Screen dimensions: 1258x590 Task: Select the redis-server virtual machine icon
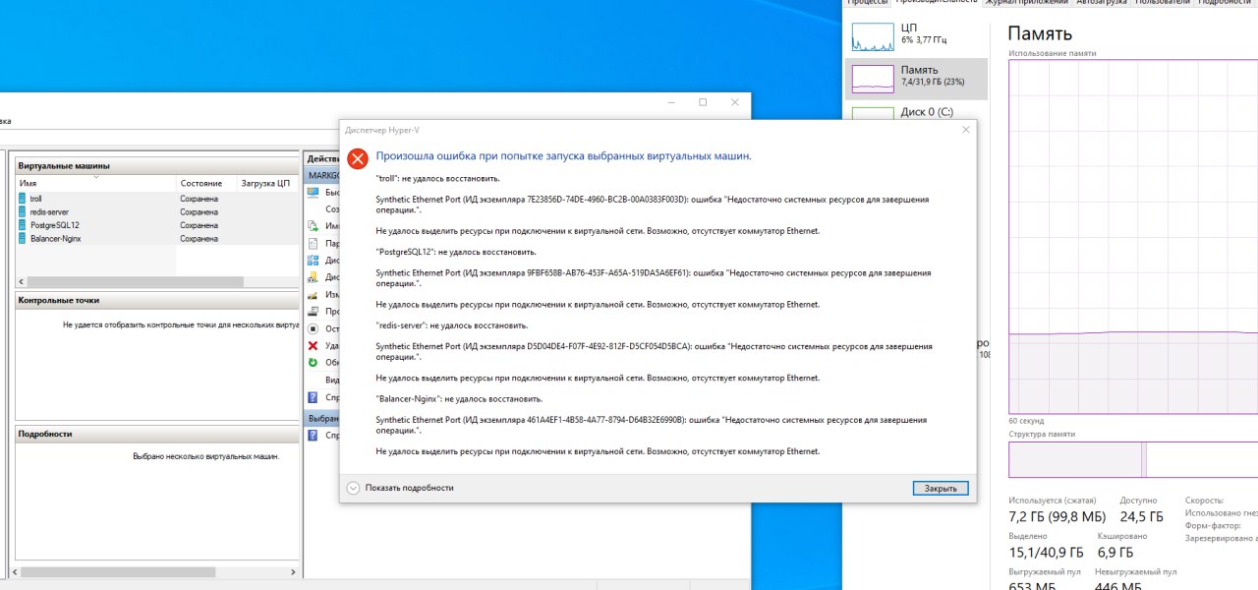click(x=23, y=211)
